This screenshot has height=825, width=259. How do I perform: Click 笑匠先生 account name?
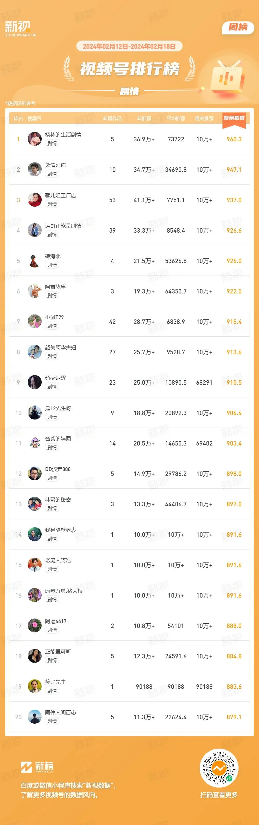(x=55, y=682)
